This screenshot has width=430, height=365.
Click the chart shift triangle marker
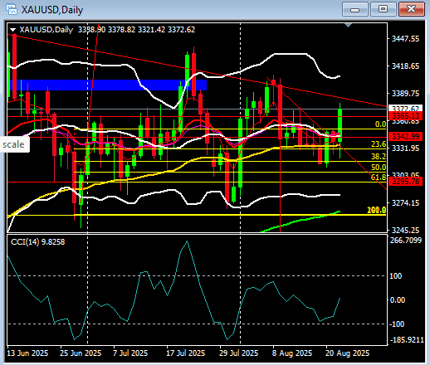[x=348, y=26]
